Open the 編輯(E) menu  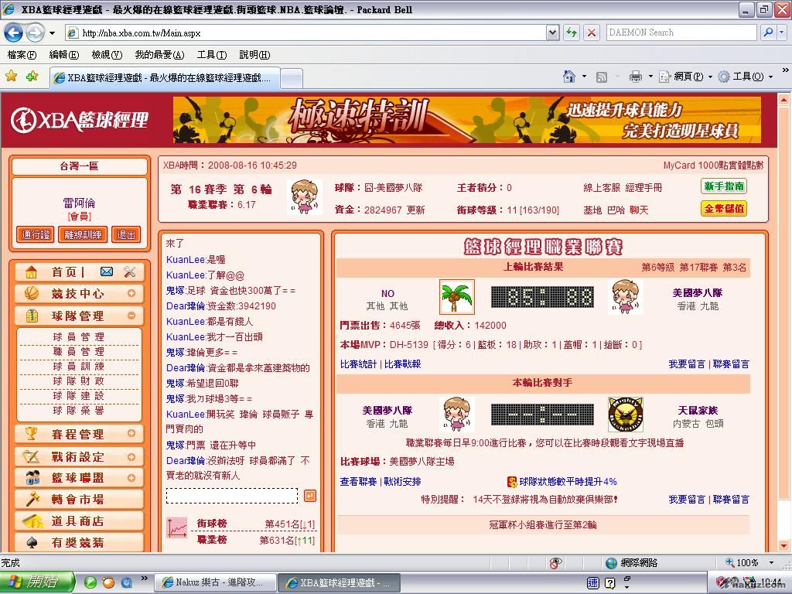coord(64,55)
